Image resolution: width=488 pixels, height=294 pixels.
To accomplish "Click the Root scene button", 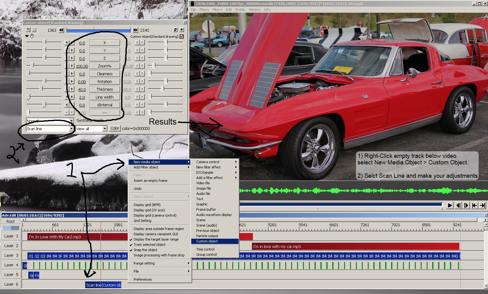I will (x=11, y=221).
